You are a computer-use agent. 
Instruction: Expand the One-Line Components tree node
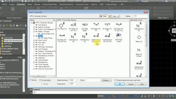point(34,69)
